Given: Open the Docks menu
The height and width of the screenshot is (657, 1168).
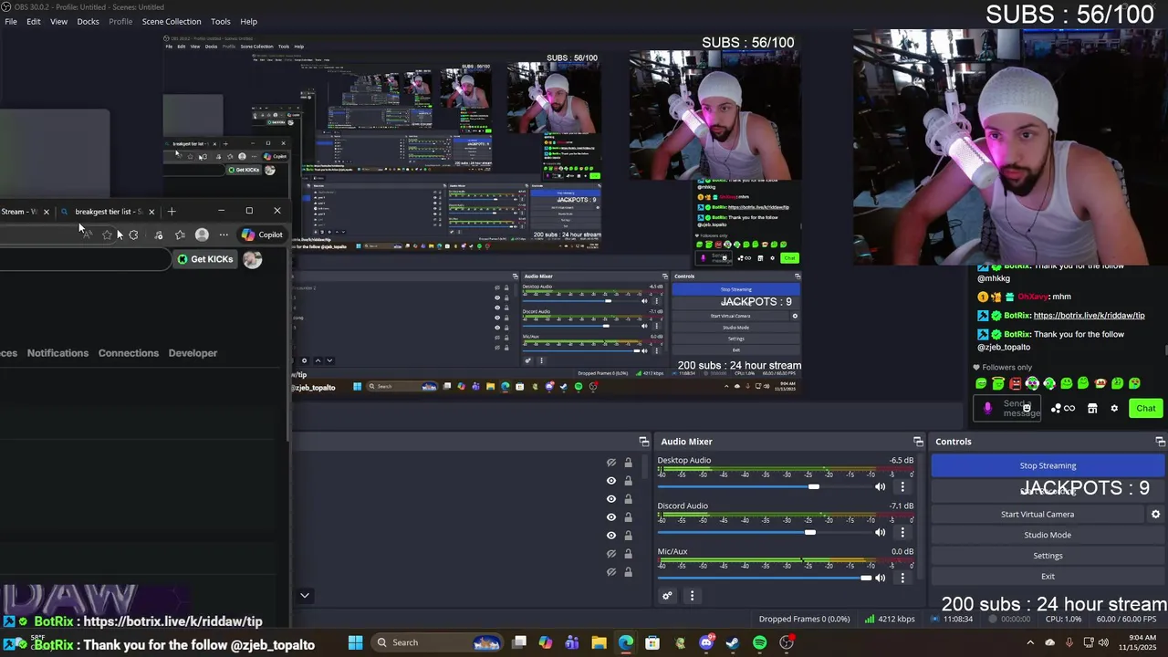Looking at the screenshot, I should (x=88, y=21).
